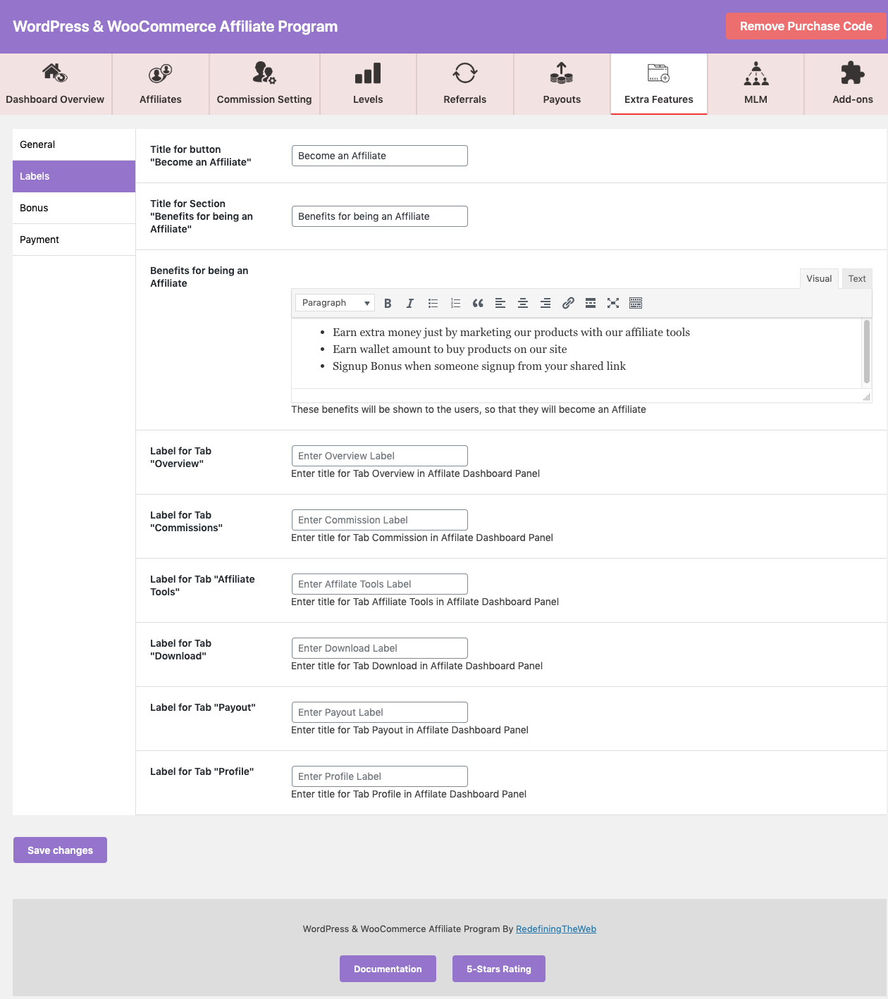Image resolution: width=888 pixels, height=999 pixels.
Task: Insert a bulleted list
Action: 433,303
